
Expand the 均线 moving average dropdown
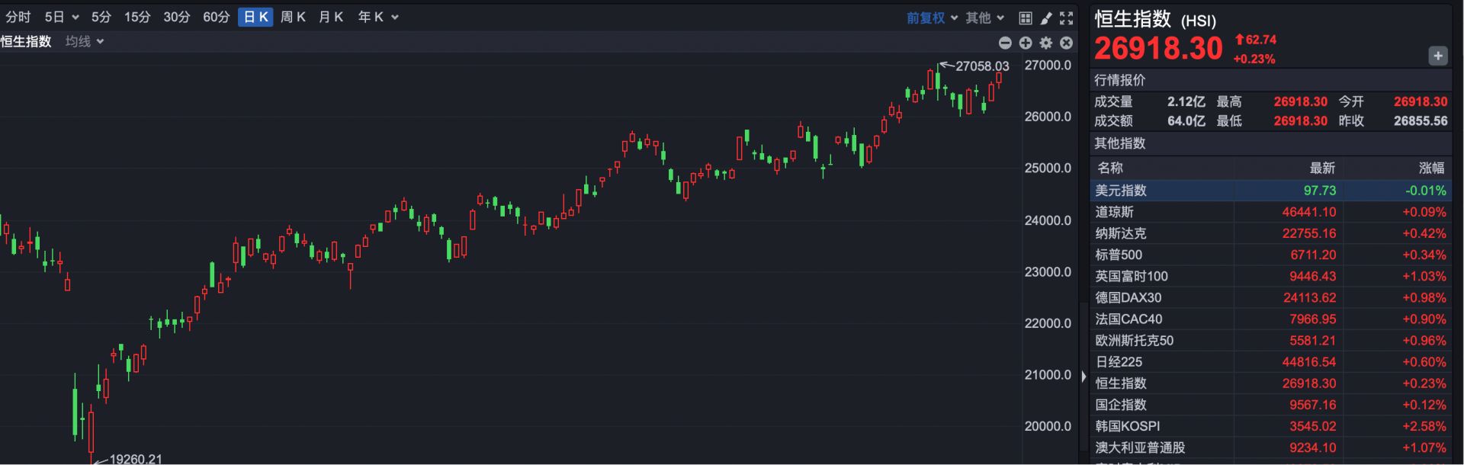(84, 41)
